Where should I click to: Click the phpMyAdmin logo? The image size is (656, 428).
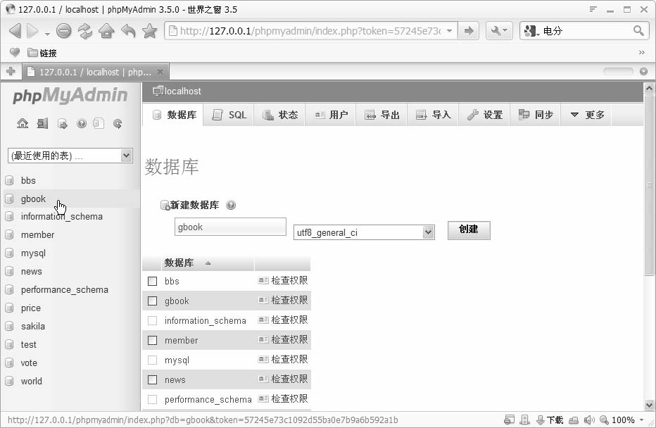70,96
